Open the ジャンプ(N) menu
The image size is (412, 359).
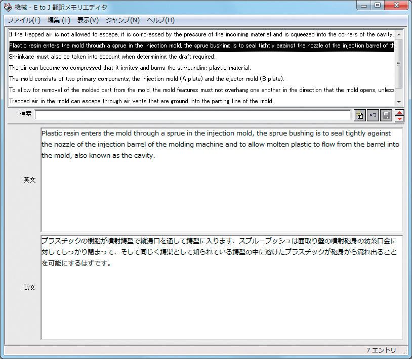122,20
